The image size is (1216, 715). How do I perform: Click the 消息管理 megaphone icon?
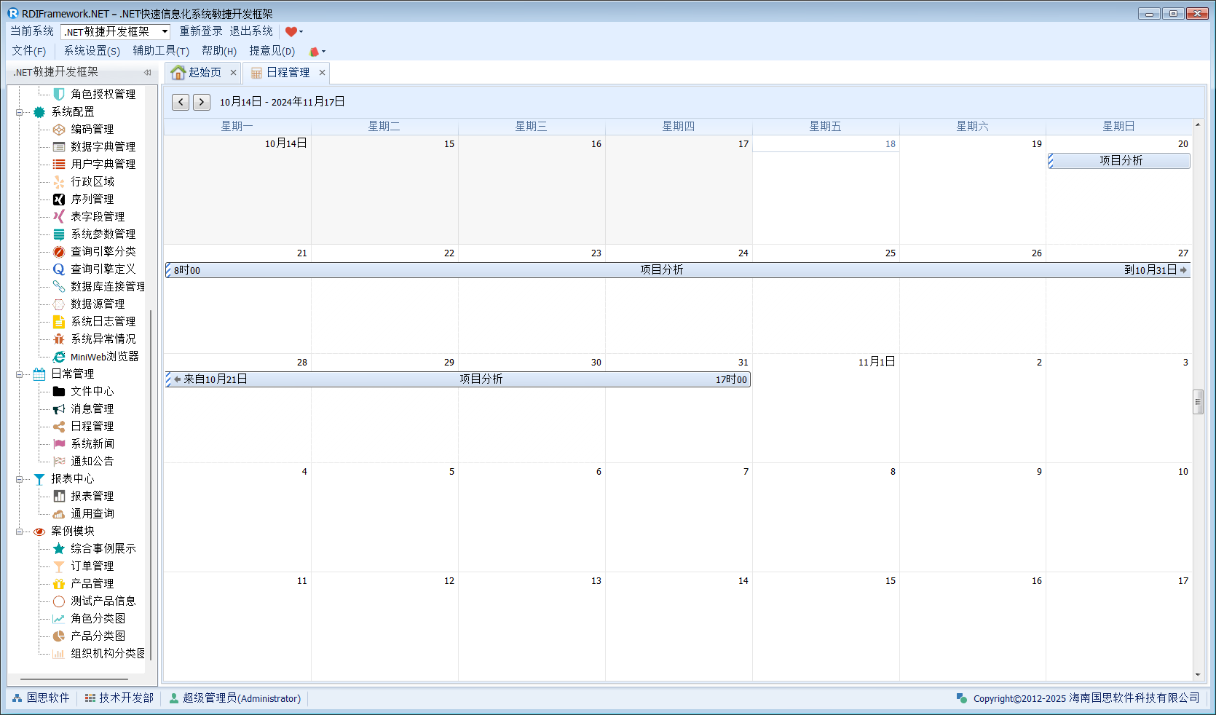(59, 409)
